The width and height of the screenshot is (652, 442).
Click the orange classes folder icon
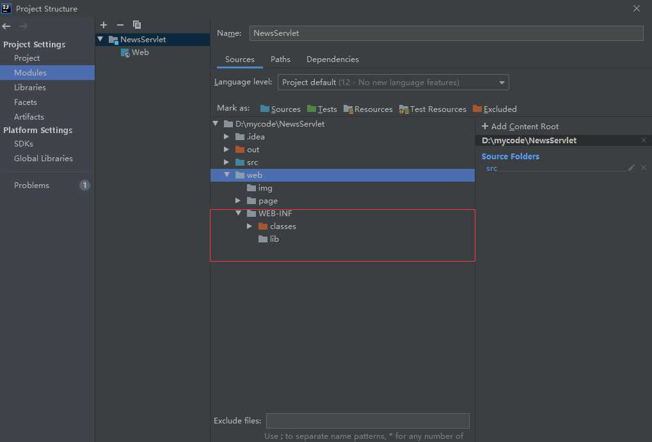(x=263, y=226)
